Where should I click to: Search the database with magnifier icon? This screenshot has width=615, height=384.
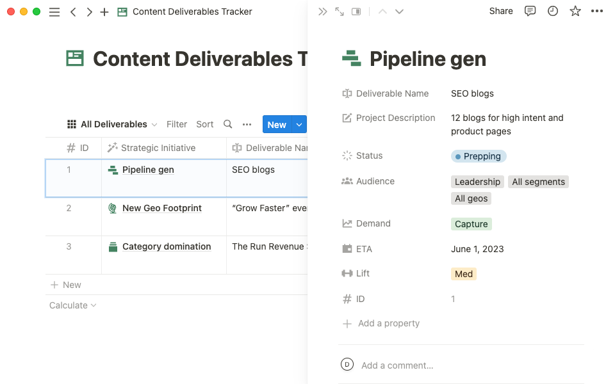pyautogui.click(x=227, y=124)
